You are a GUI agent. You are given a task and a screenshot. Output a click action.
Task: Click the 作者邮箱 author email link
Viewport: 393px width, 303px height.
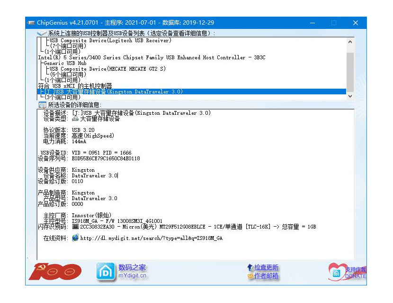pos(266,276)
